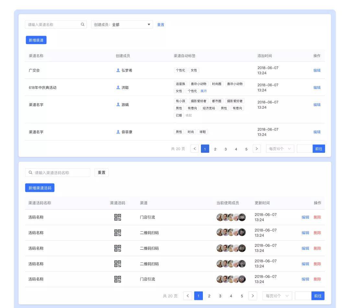The image size is (350, 308).
Task: Click member avatars showing count 38
Action: coord(231,217)
